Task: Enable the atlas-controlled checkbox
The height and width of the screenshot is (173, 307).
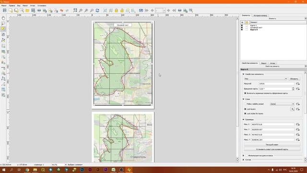Action: 247,156
